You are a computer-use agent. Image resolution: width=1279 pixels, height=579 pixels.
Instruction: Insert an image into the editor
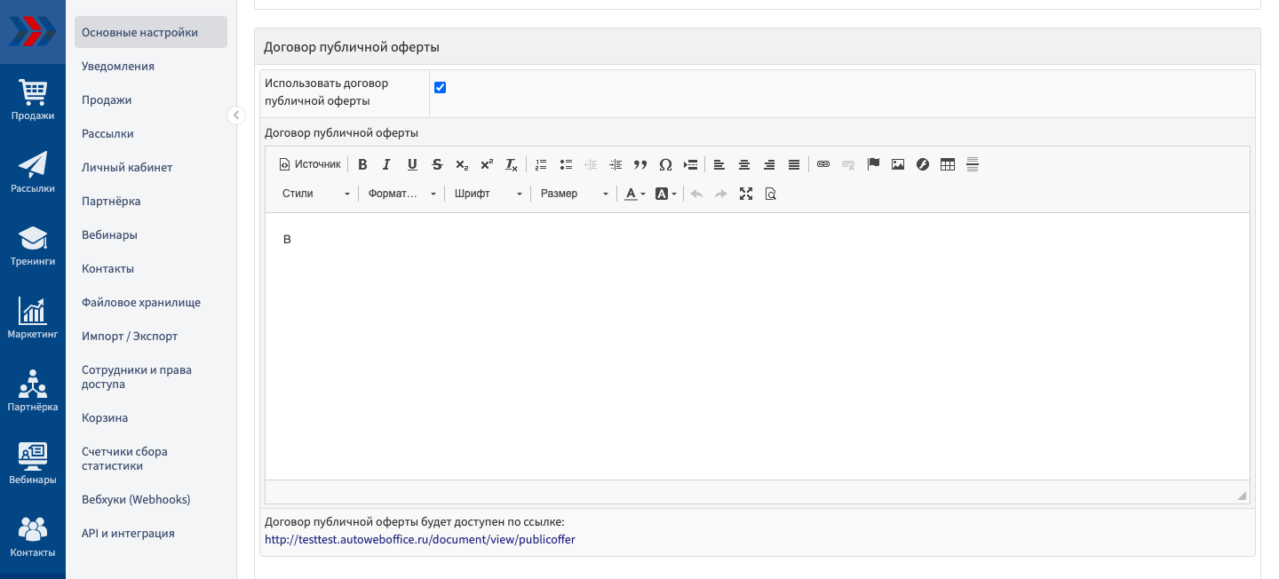[898, 164]
